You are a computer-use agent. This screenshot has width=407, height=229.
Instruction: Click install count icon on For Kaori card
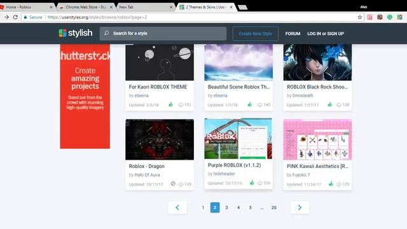coord(181,105)
